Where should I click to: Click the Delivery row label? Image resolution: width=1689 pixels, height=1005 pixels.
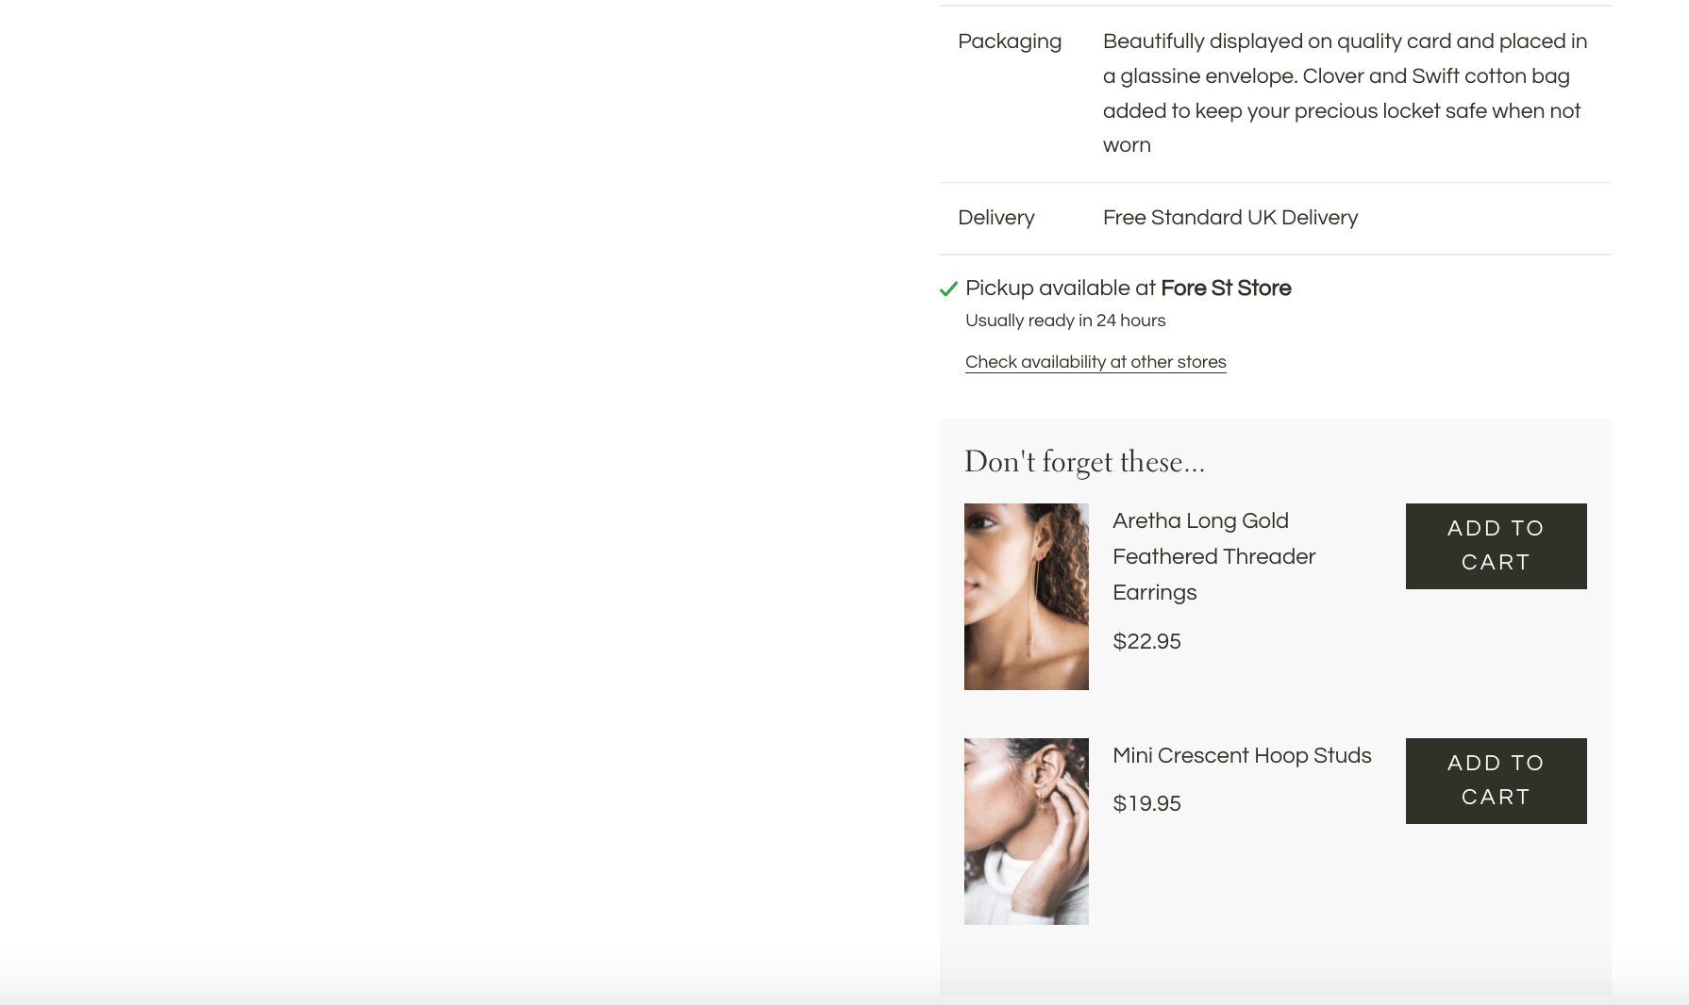[996, 218]
